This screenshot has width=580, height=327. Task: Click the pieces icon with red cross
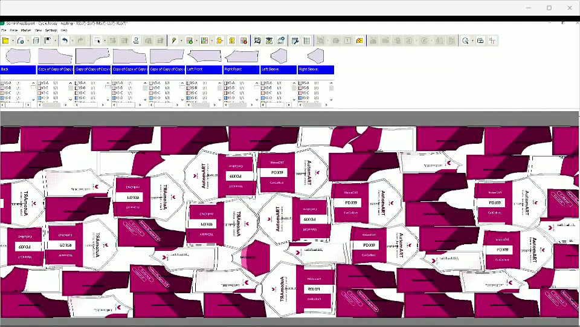pyautogui.click(x=243, y=40)
